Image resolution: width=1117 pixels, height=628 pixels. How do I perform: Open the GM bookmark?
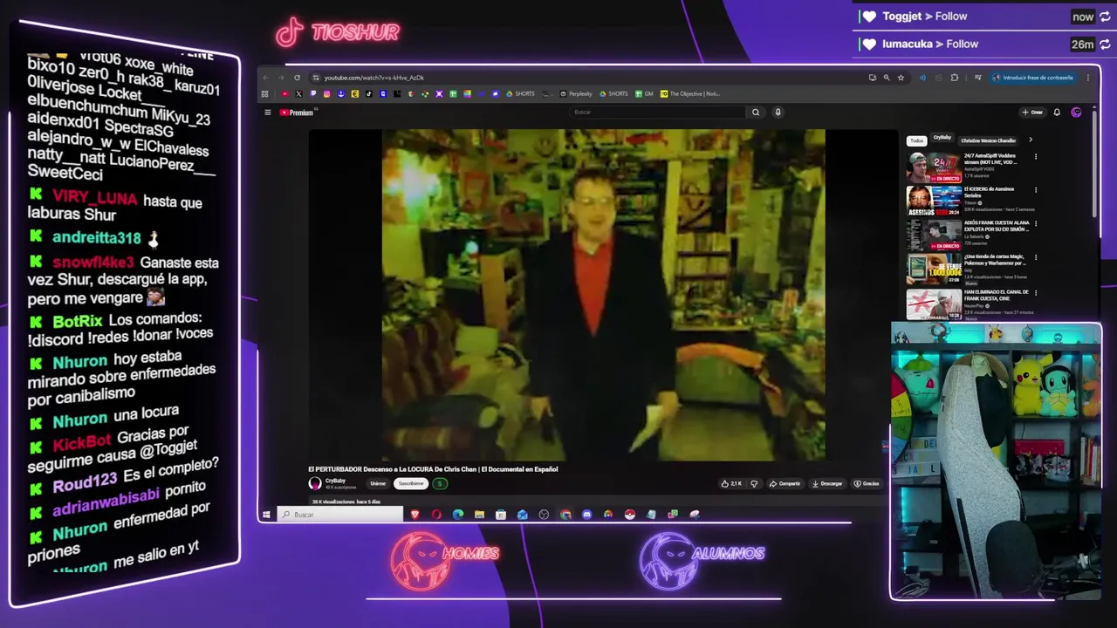644,93
